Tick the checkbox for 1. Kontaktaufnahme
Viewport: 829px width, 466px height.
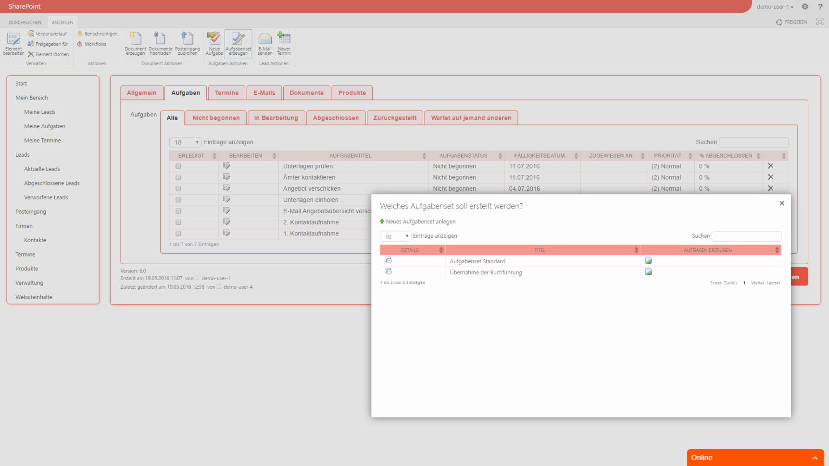pos(178,233)
